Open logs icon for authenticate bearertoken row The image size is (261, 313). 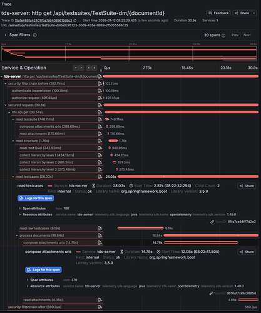100,91
